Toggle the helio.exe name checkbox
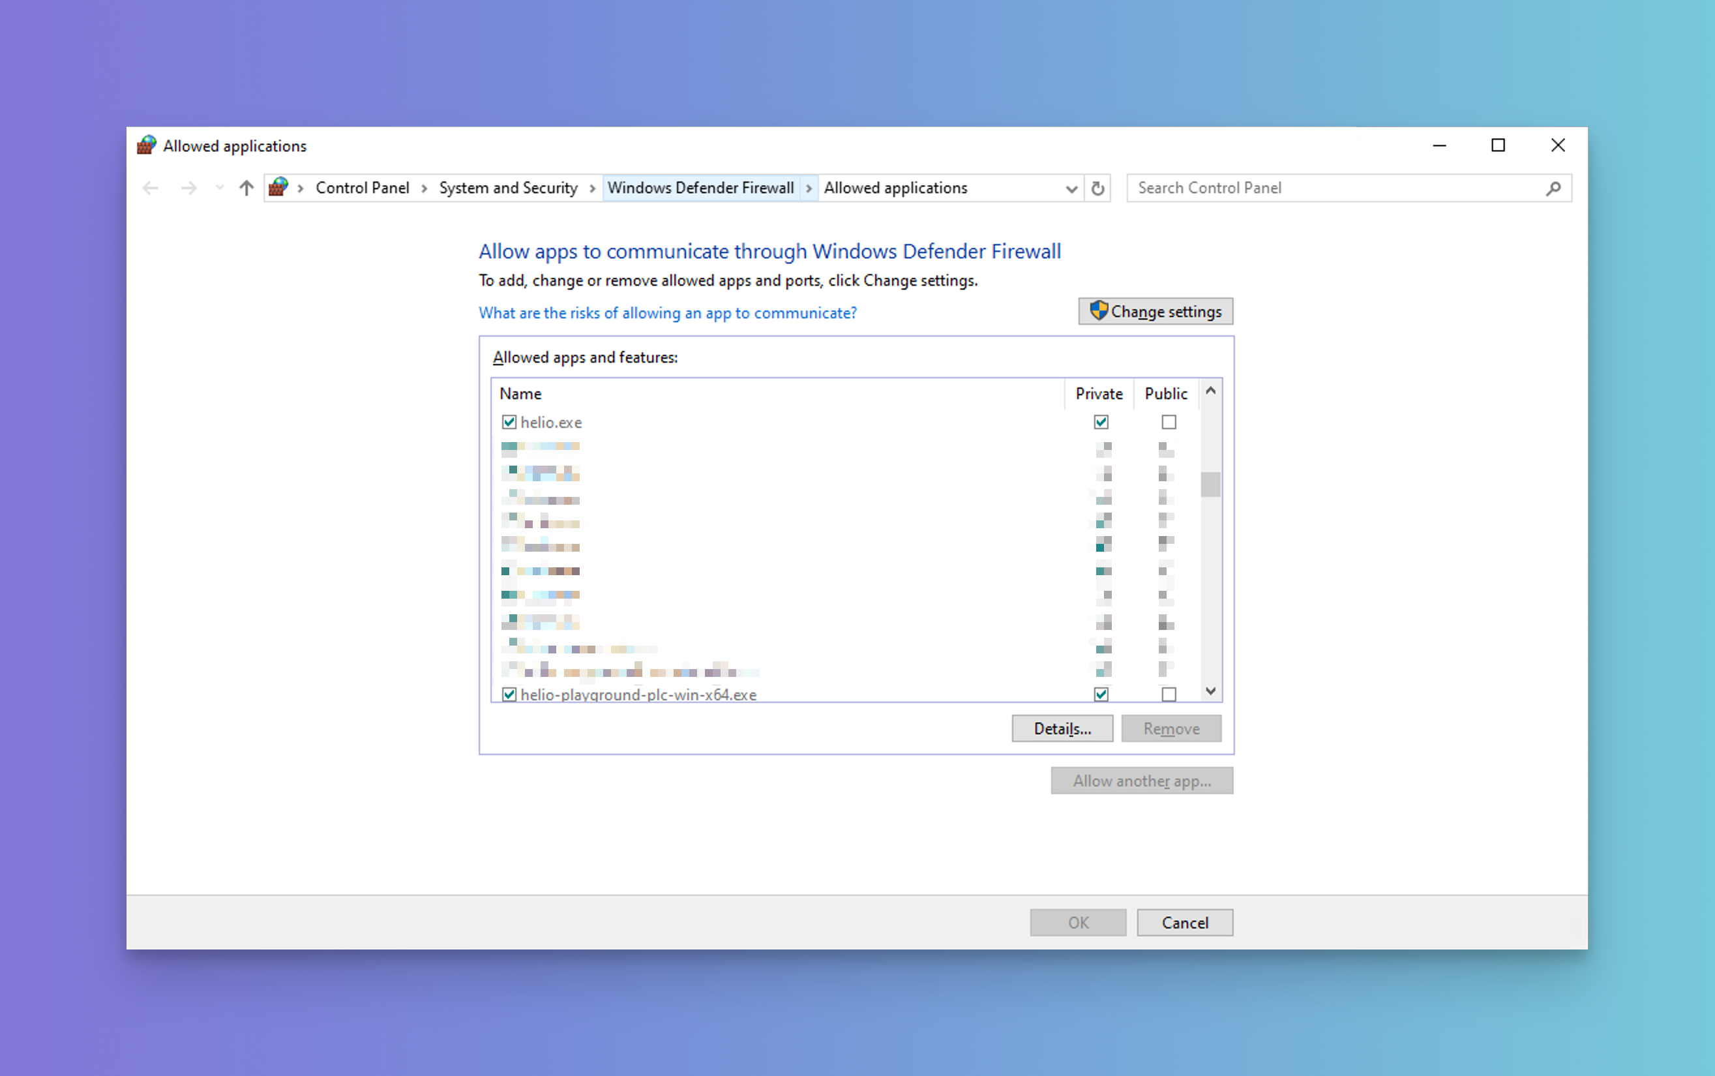This screenshot has width=1715, height=1076. 509,422
